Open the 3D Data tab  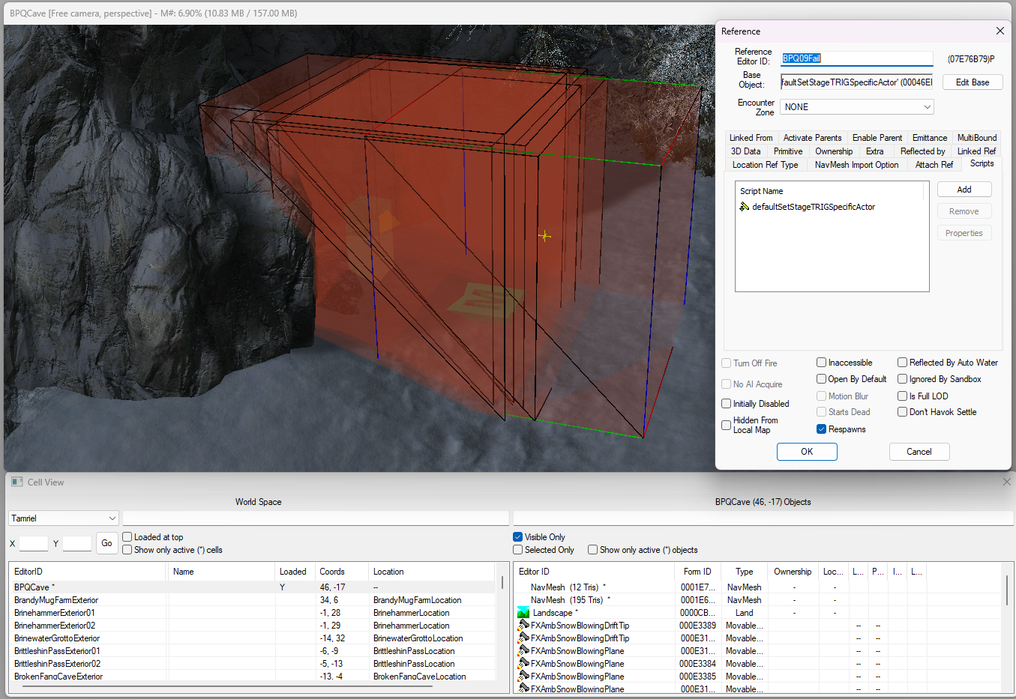point(745,151)
